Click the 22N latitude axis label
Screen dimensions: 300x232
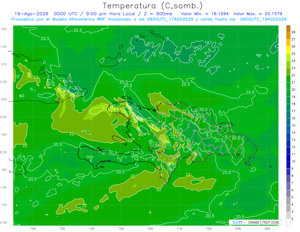[x=4, y=29]
